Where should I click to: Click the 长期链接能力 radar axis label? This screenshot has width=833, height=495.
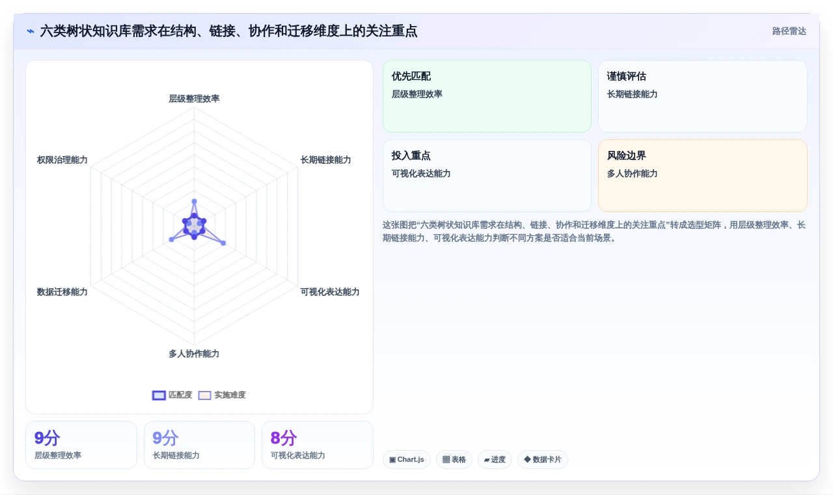pos(325,160)
